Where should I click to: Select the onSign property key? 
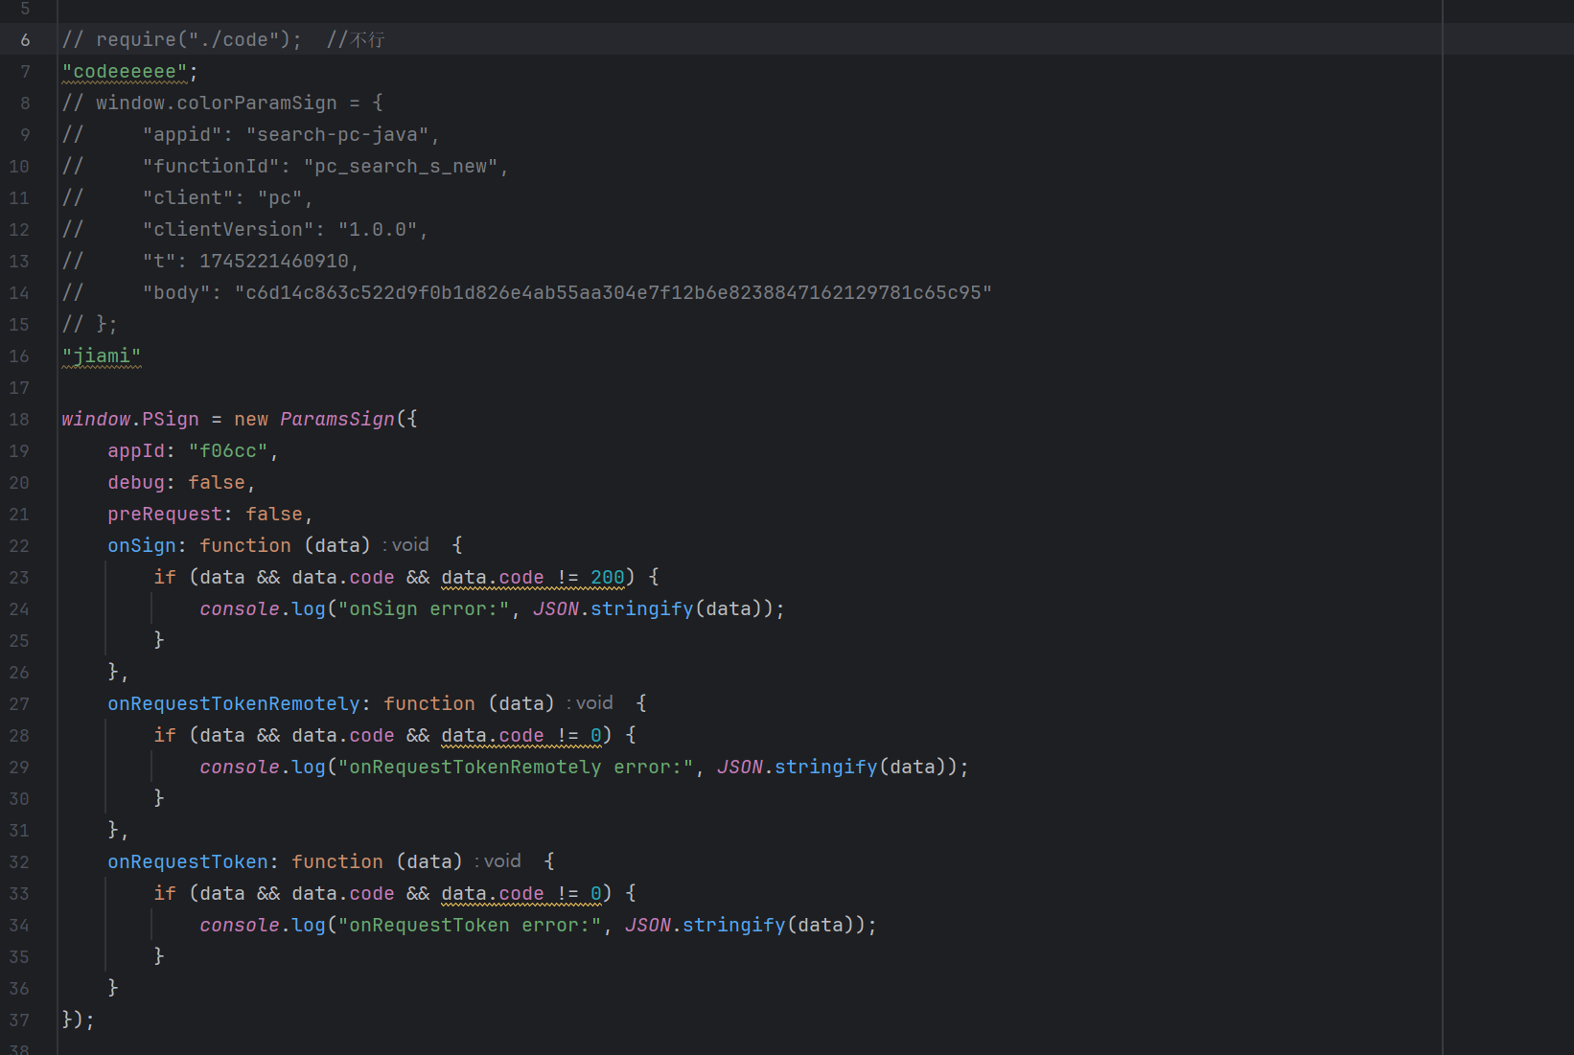(x=141, y=546)
